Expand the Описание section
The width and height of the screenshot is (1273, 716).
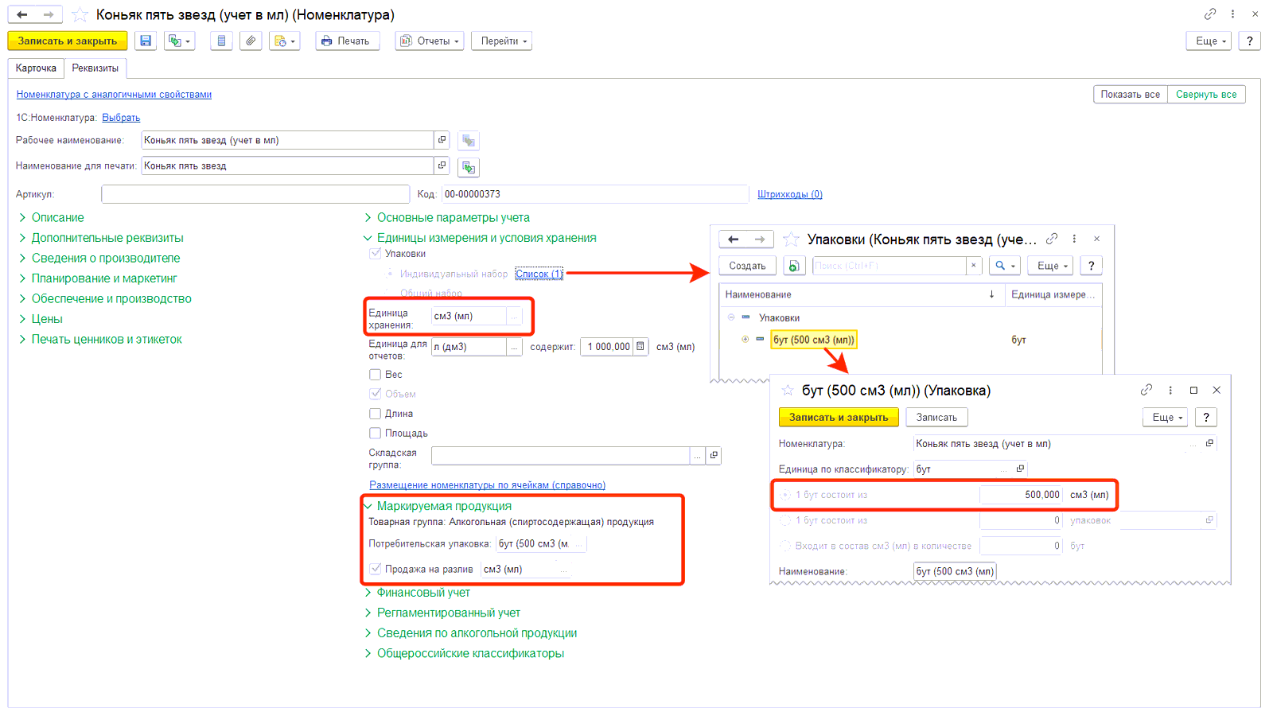tap(57, 218)
